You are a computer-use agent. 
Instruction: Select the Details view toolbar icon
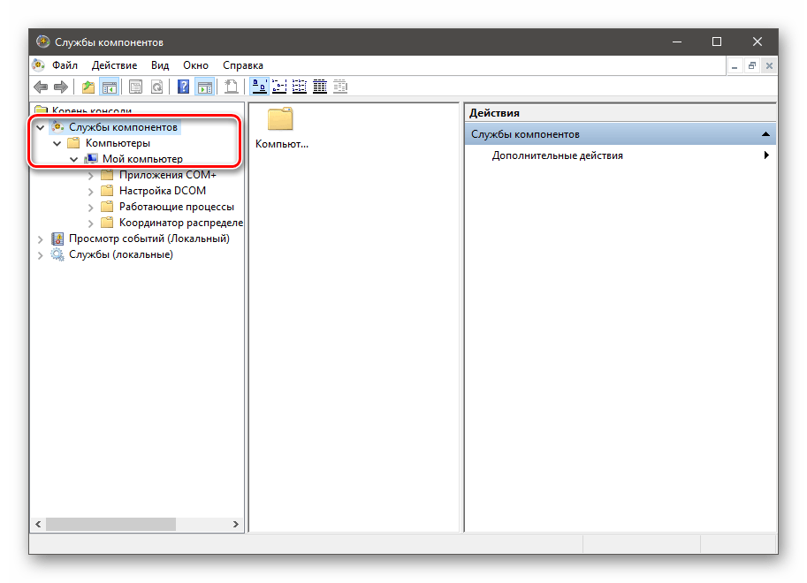pyautogui.click(x=320, y=87)
